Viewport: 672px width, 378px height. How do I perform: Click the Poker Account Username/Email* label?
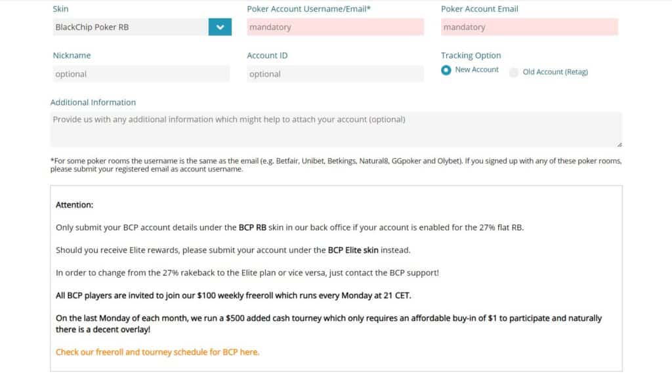coord(309,9)
